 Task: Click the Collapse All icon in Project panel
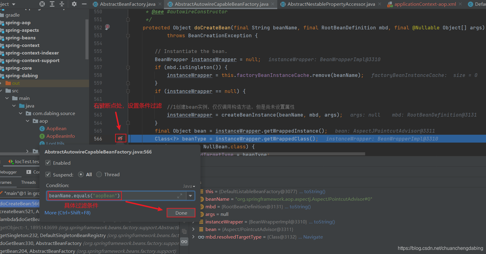point(62,4)
